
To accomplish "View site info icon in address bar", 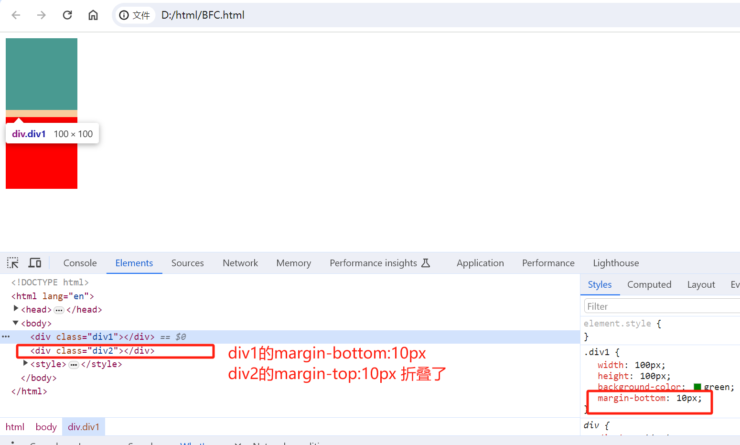I will click(124, 15).
